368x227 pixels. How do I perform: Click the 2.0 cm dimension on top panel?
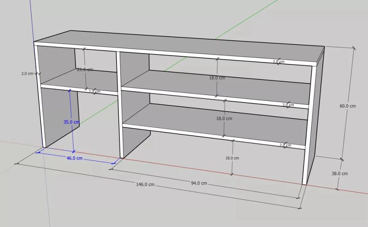tap(279, 61)
